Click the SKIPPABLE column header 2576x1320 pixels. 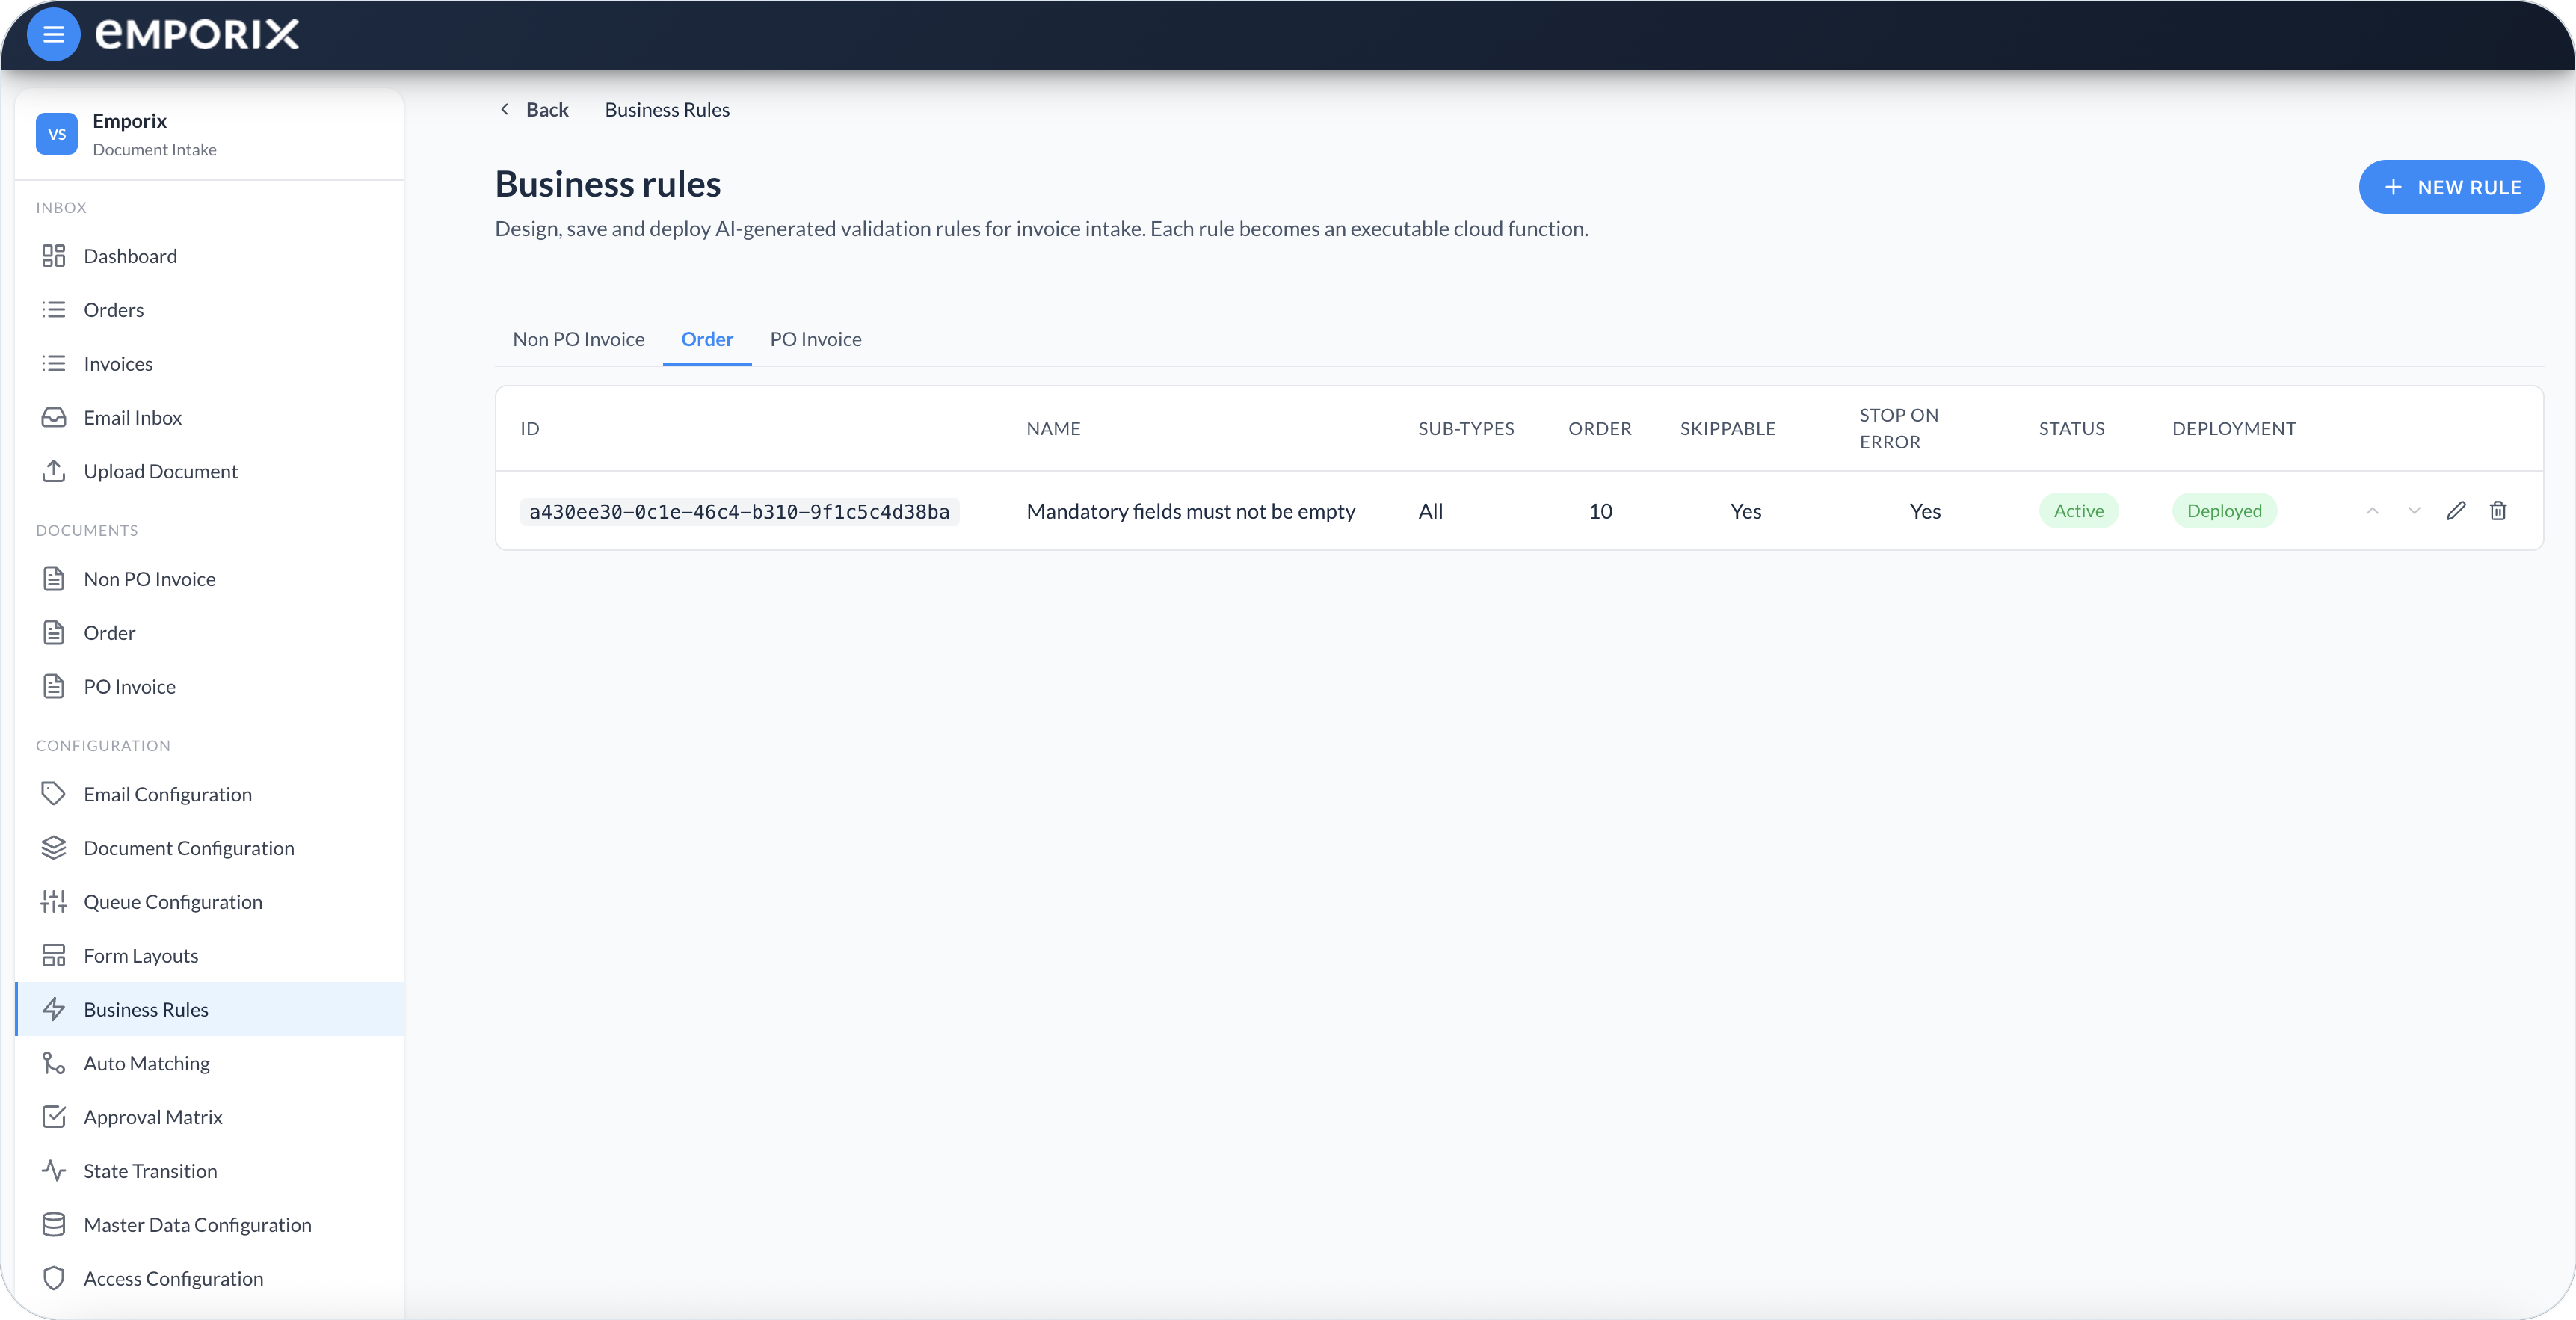[1727, 428]
